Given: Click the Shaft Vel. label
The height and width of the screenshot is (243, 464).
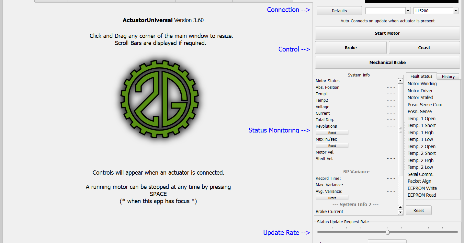Looking at the screenshot, I should click(x=324, y=159).
